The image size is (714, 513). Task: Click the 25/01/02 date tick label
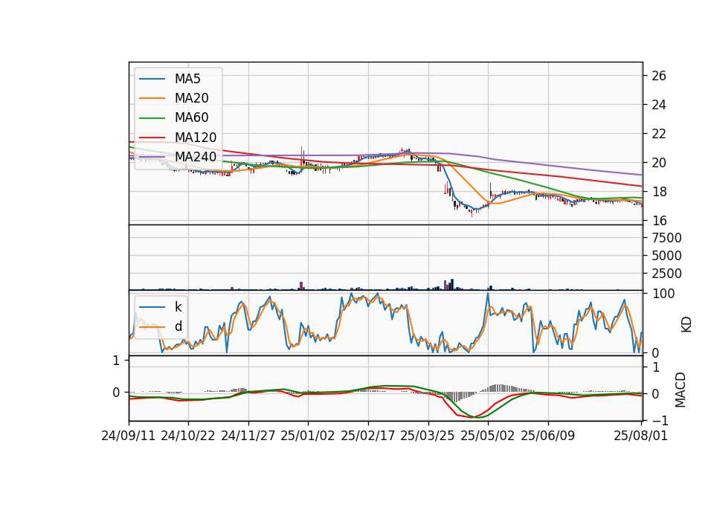(308, 436)
